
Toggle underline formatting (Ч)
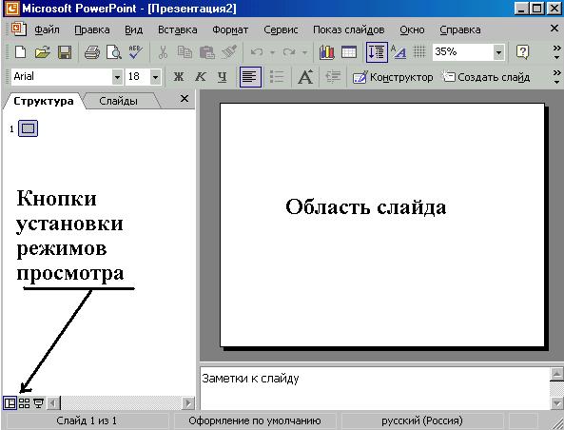click(x=223, y=77)
